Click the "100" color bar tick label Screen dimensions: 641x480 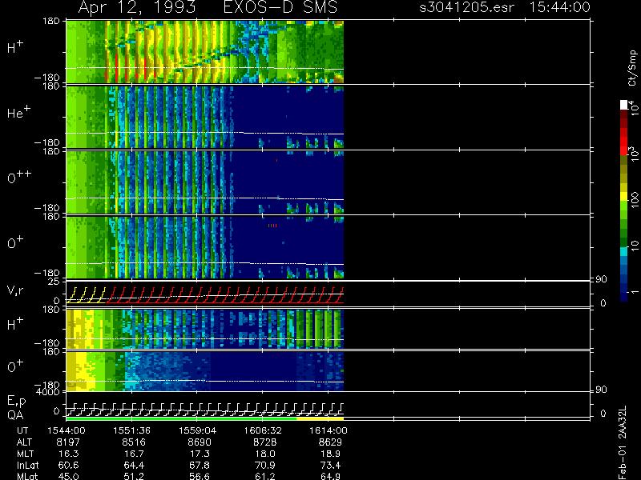click(x=634, y=199)
